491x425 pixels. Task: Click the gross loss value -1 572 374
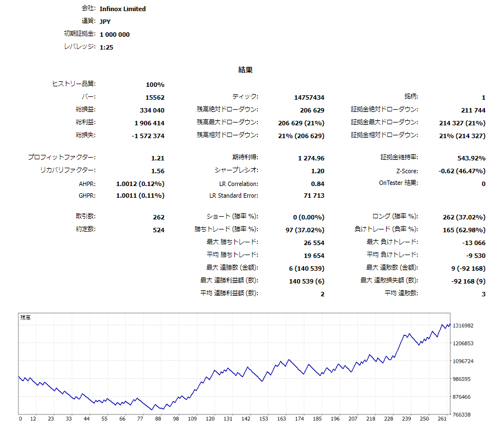(148, 136)
